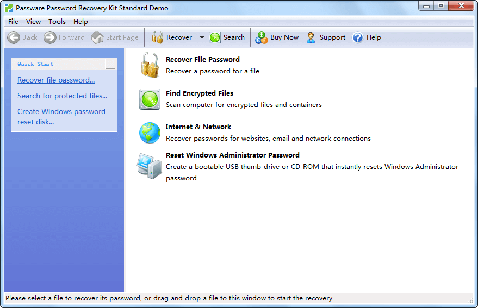Select the Recover File Password heading
Viewport: 478px width, 308px height.
pos(203,59)
